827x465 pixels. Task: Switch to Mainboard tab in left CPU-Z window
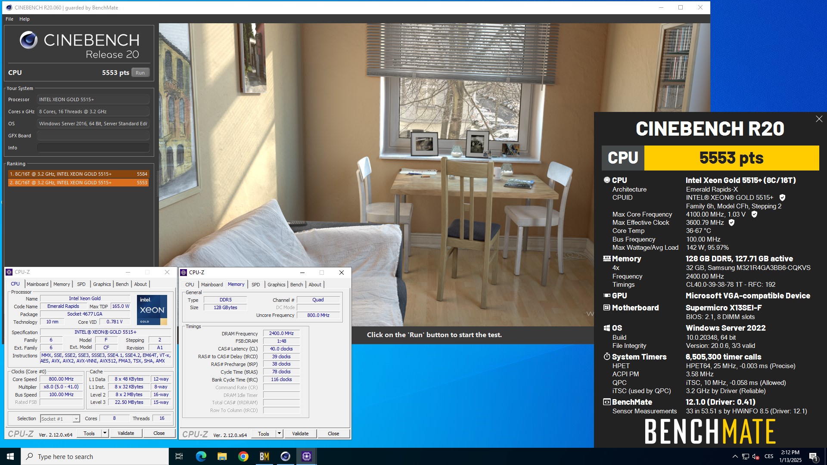coord(37,284)
